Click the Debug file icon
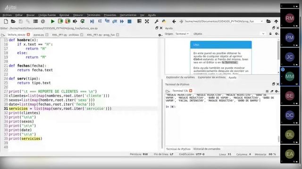The width and height of the screenshot is (302, 169). [92, 21]
